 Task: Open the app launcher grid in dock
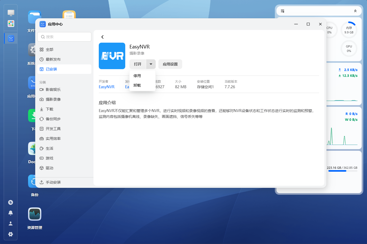tap(11, 24)
